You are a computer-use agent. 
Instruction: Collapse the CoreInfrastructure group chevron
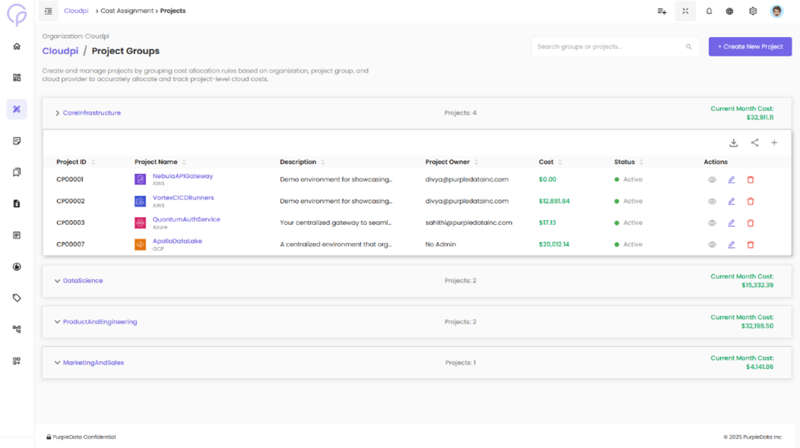tap(58, 113)
